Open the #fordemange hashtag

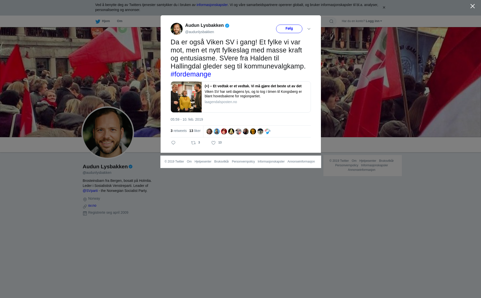[x=191, y=74]
